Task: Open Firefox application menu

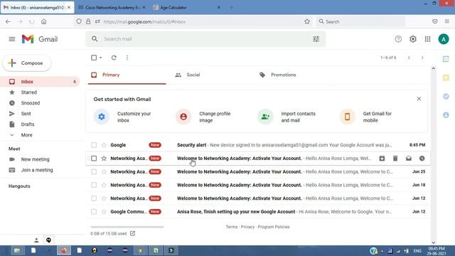Action: (447, 21)
